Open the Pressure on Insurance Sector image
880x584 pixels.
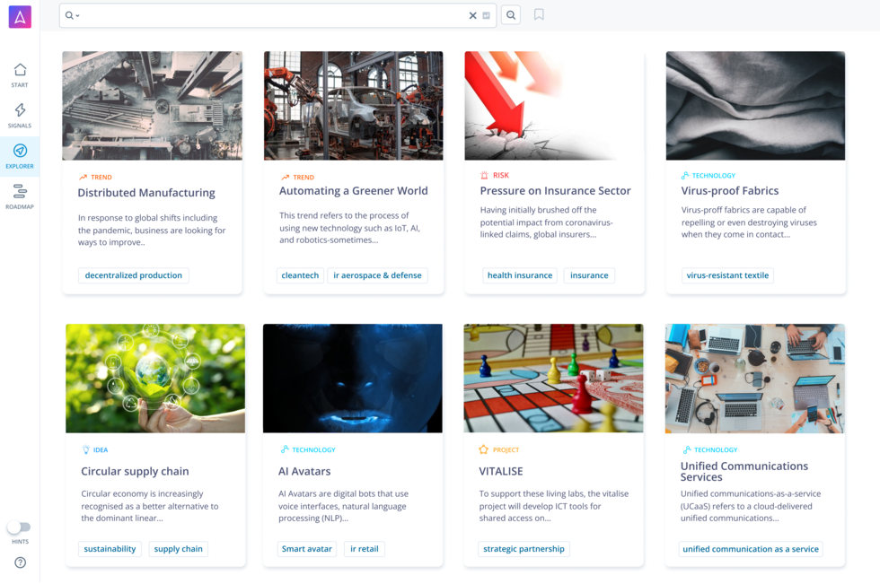click(x=555, y=106)
